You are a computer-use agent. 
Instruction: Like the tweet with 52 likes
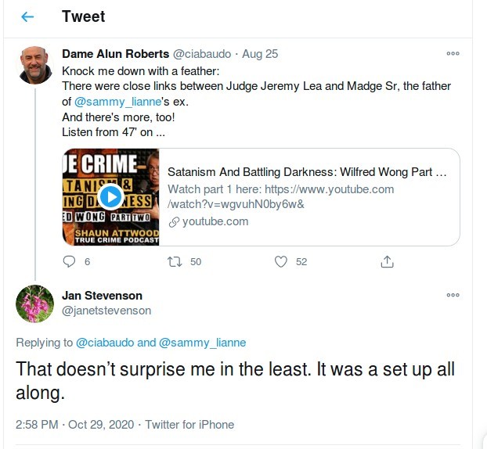pos(281,262)
